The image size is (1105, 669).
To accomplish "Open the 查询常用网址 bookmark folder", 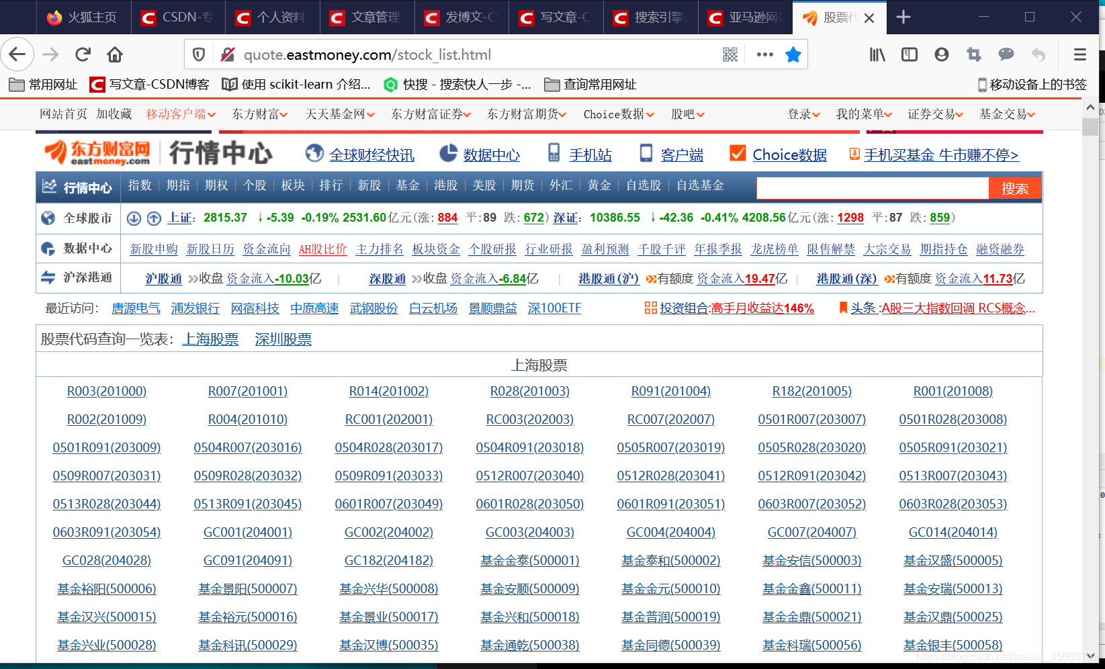I will tap(590, 85).
